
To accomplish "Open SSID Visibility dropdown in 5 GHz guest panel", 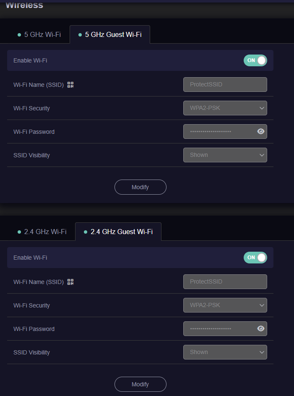I will click(225, 155).
